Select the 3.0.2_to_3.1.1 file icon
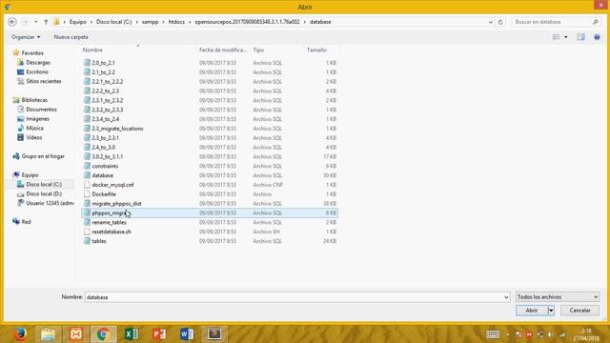 pyautogui.click(x=87, y=156)
